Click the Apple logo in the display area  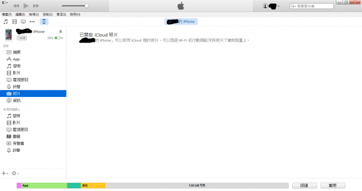[x=181, y=6]
